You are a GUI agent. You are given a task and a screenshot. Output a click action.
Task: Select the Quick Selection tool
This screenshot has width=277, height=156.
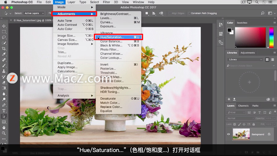click(4, 43)
